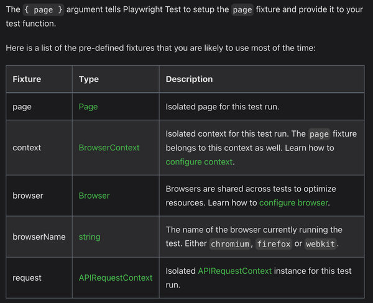Click the webkit inline code text
The height and width of the screenshot is (303, 373).
pyautogui.click(x=320, y=244)
